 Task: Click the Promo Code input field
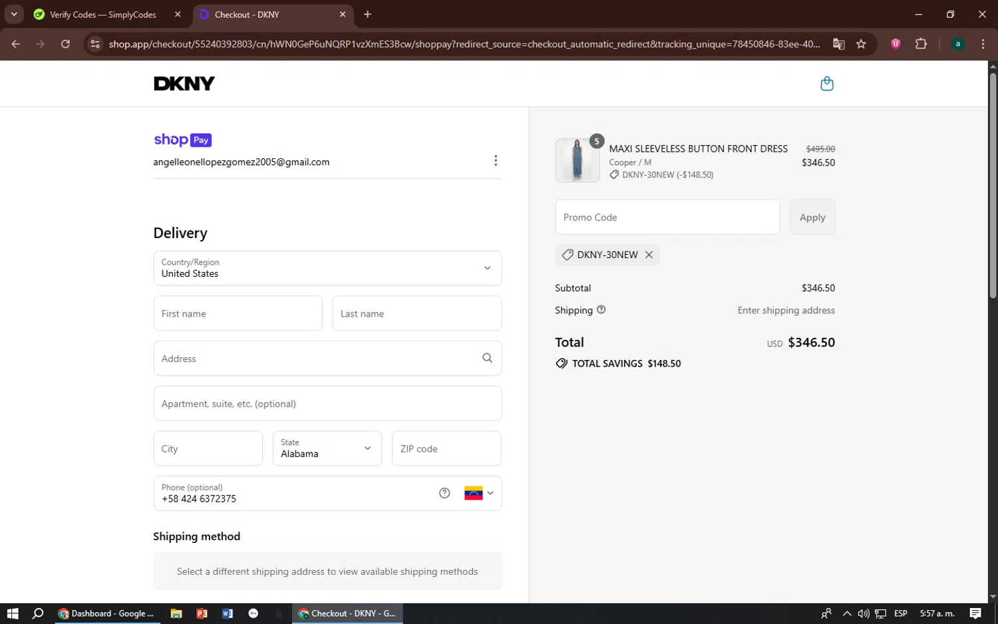tap(667, 217)
